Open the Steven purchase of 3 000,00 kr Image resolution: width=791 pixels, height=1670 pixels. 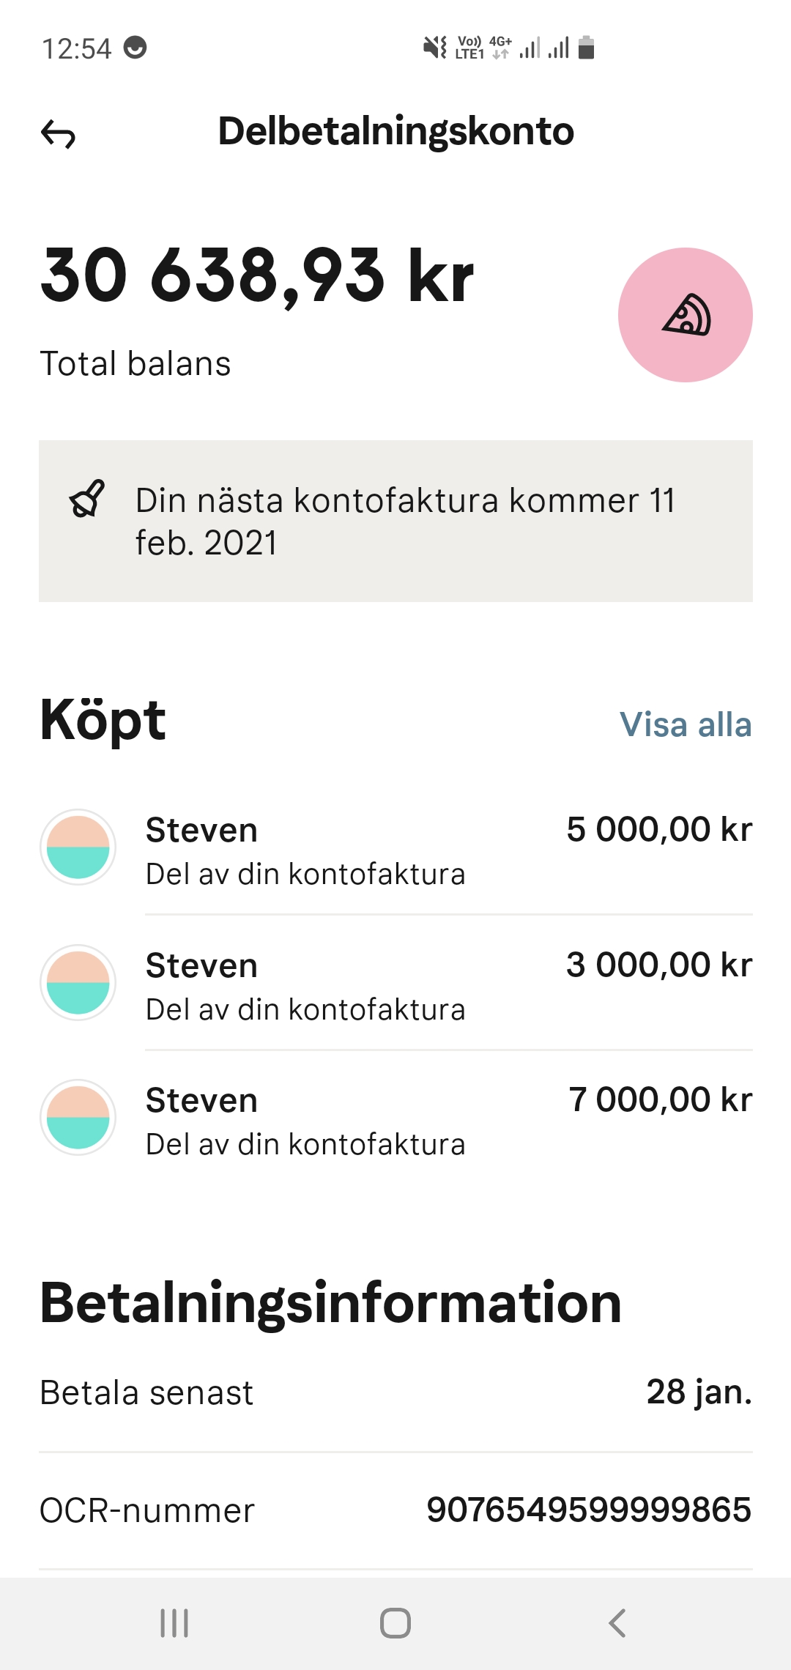tap(447, 985)
